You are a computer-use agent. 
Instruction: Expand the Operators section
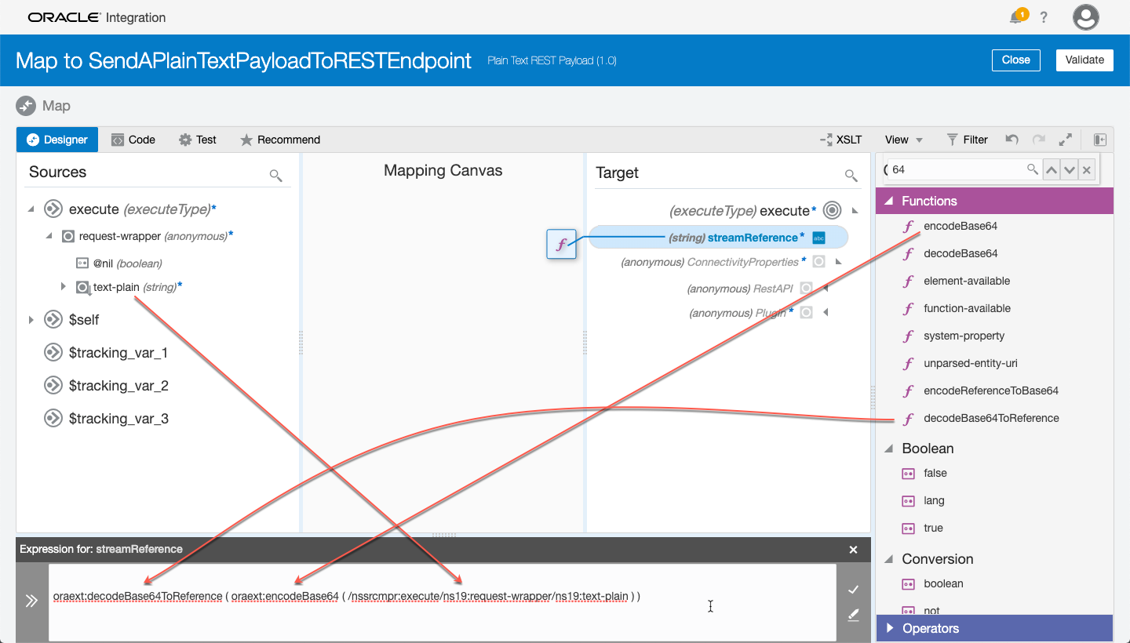(890, 628)
